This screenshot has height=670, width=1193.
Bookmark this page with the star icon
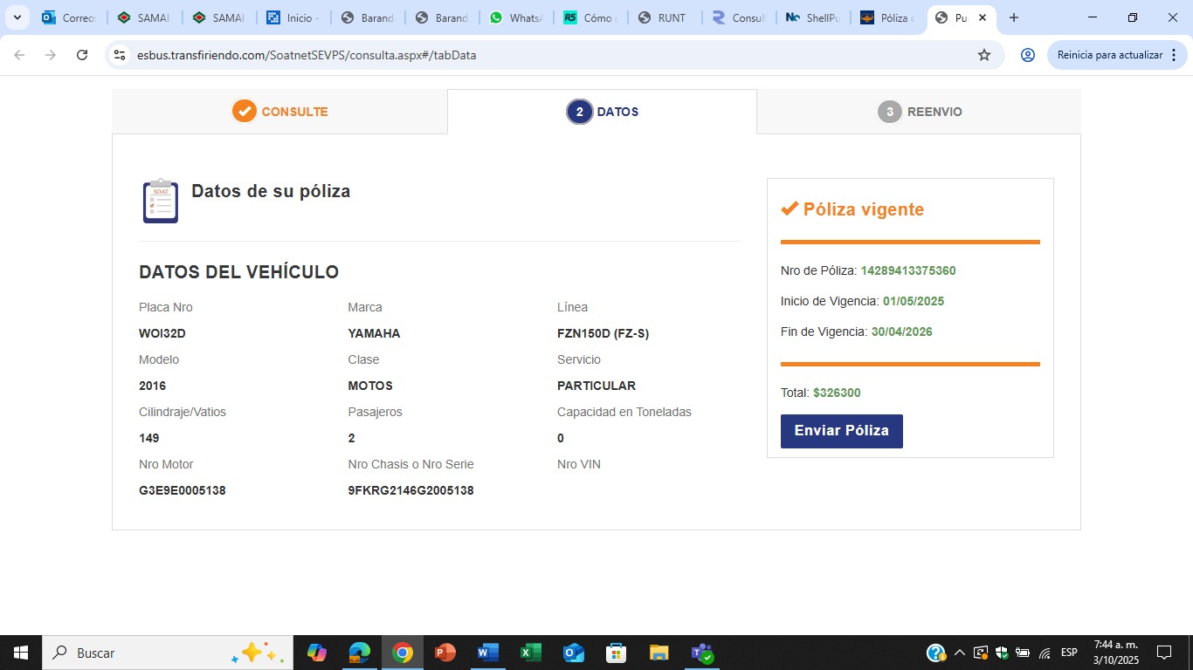pyautogui.click(x=984, y=55)
